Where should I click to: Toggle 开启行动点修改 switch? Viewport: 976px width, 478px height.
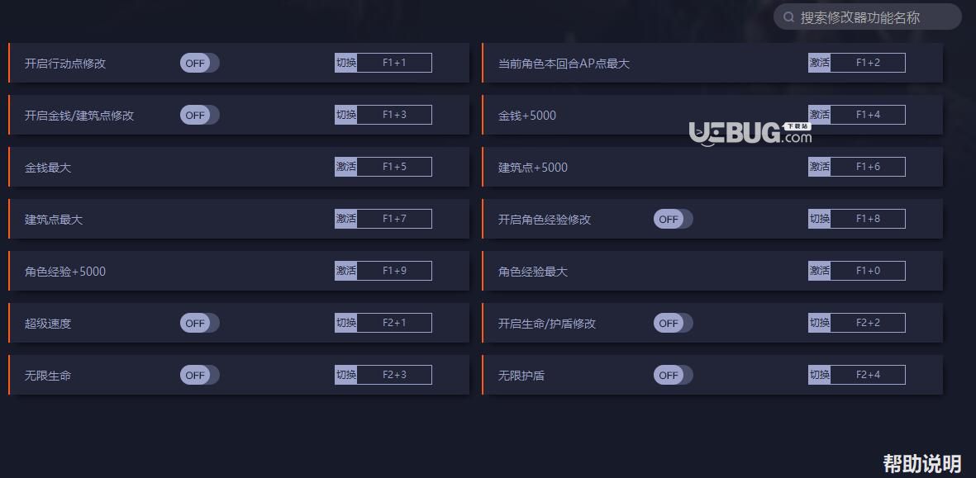pos(200,63)
